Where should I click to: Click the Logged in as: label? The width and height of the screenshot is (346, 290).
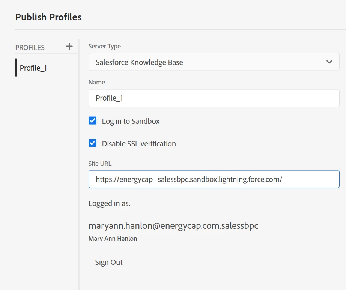[110, 203]
